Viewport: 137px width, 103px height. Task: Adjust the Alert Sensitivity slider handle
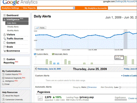tap(120, 87)
